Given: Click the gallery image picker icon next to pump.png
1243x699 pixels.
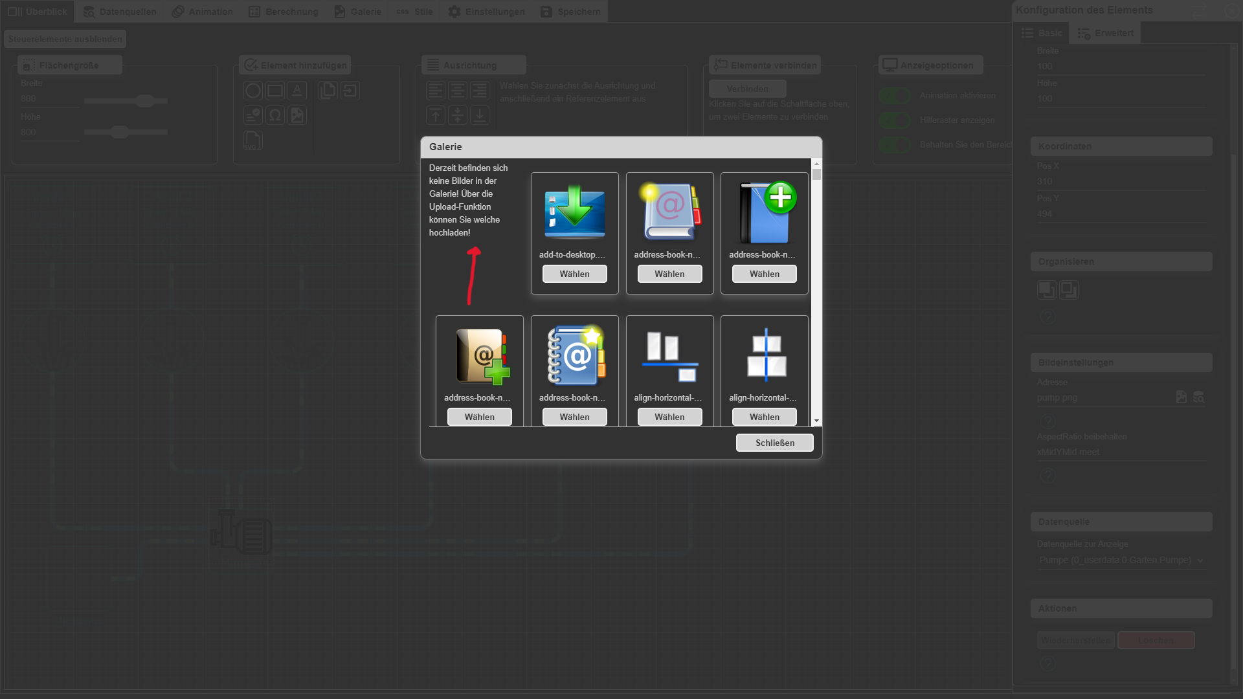Looking at the screenshot, I should pos(1181,397).
